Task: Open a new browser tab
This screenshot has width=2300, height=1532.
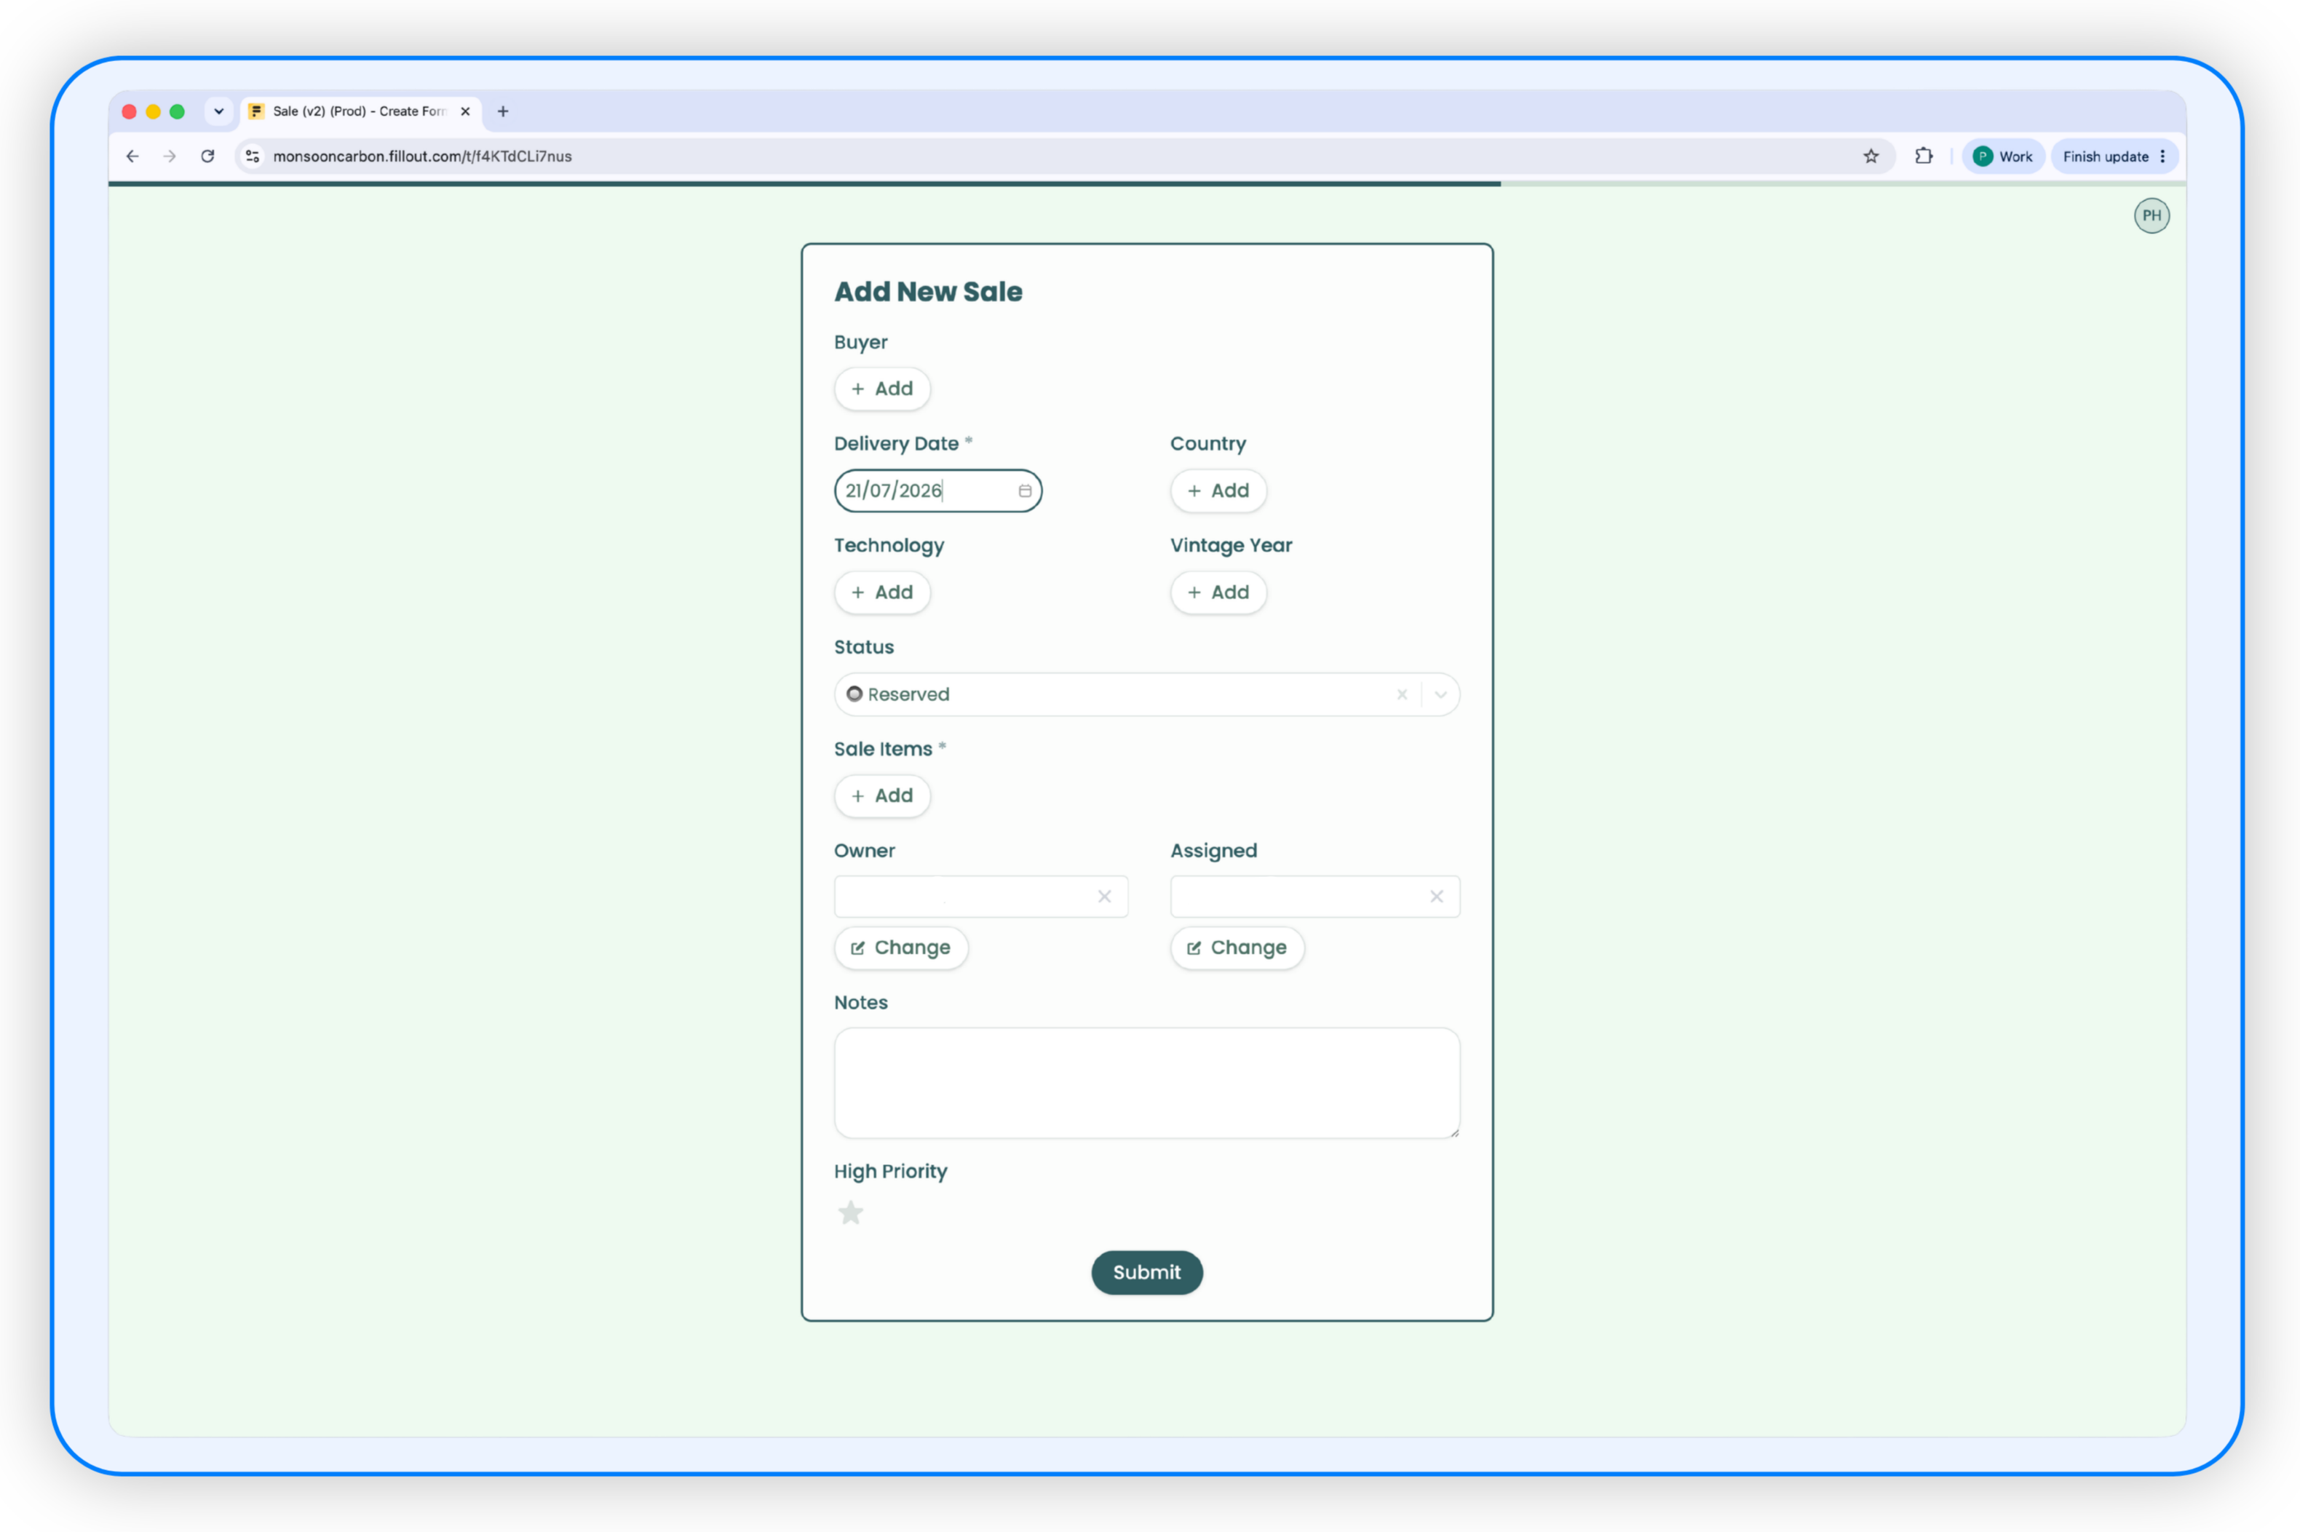Action: tap(503, 111)
